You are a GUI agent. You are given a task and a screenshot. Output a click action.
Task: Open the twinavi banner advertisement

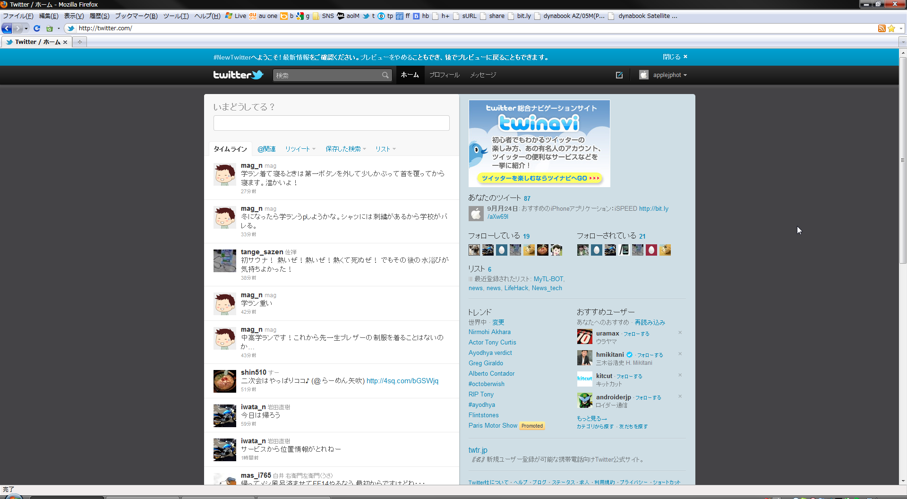(x=539, y=143)
